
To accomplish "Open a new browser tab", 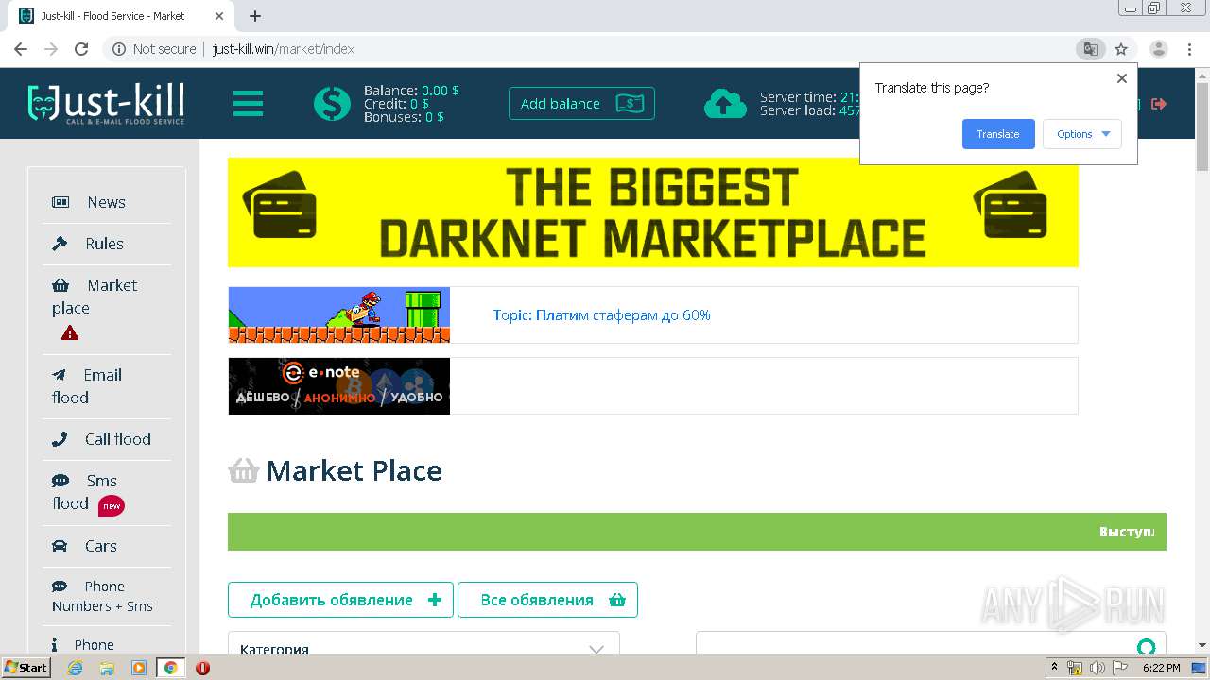I will 255,16.
